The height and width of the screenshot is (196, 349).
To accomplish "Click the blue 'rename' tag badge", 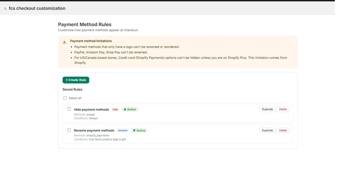I will pos(123,130).
